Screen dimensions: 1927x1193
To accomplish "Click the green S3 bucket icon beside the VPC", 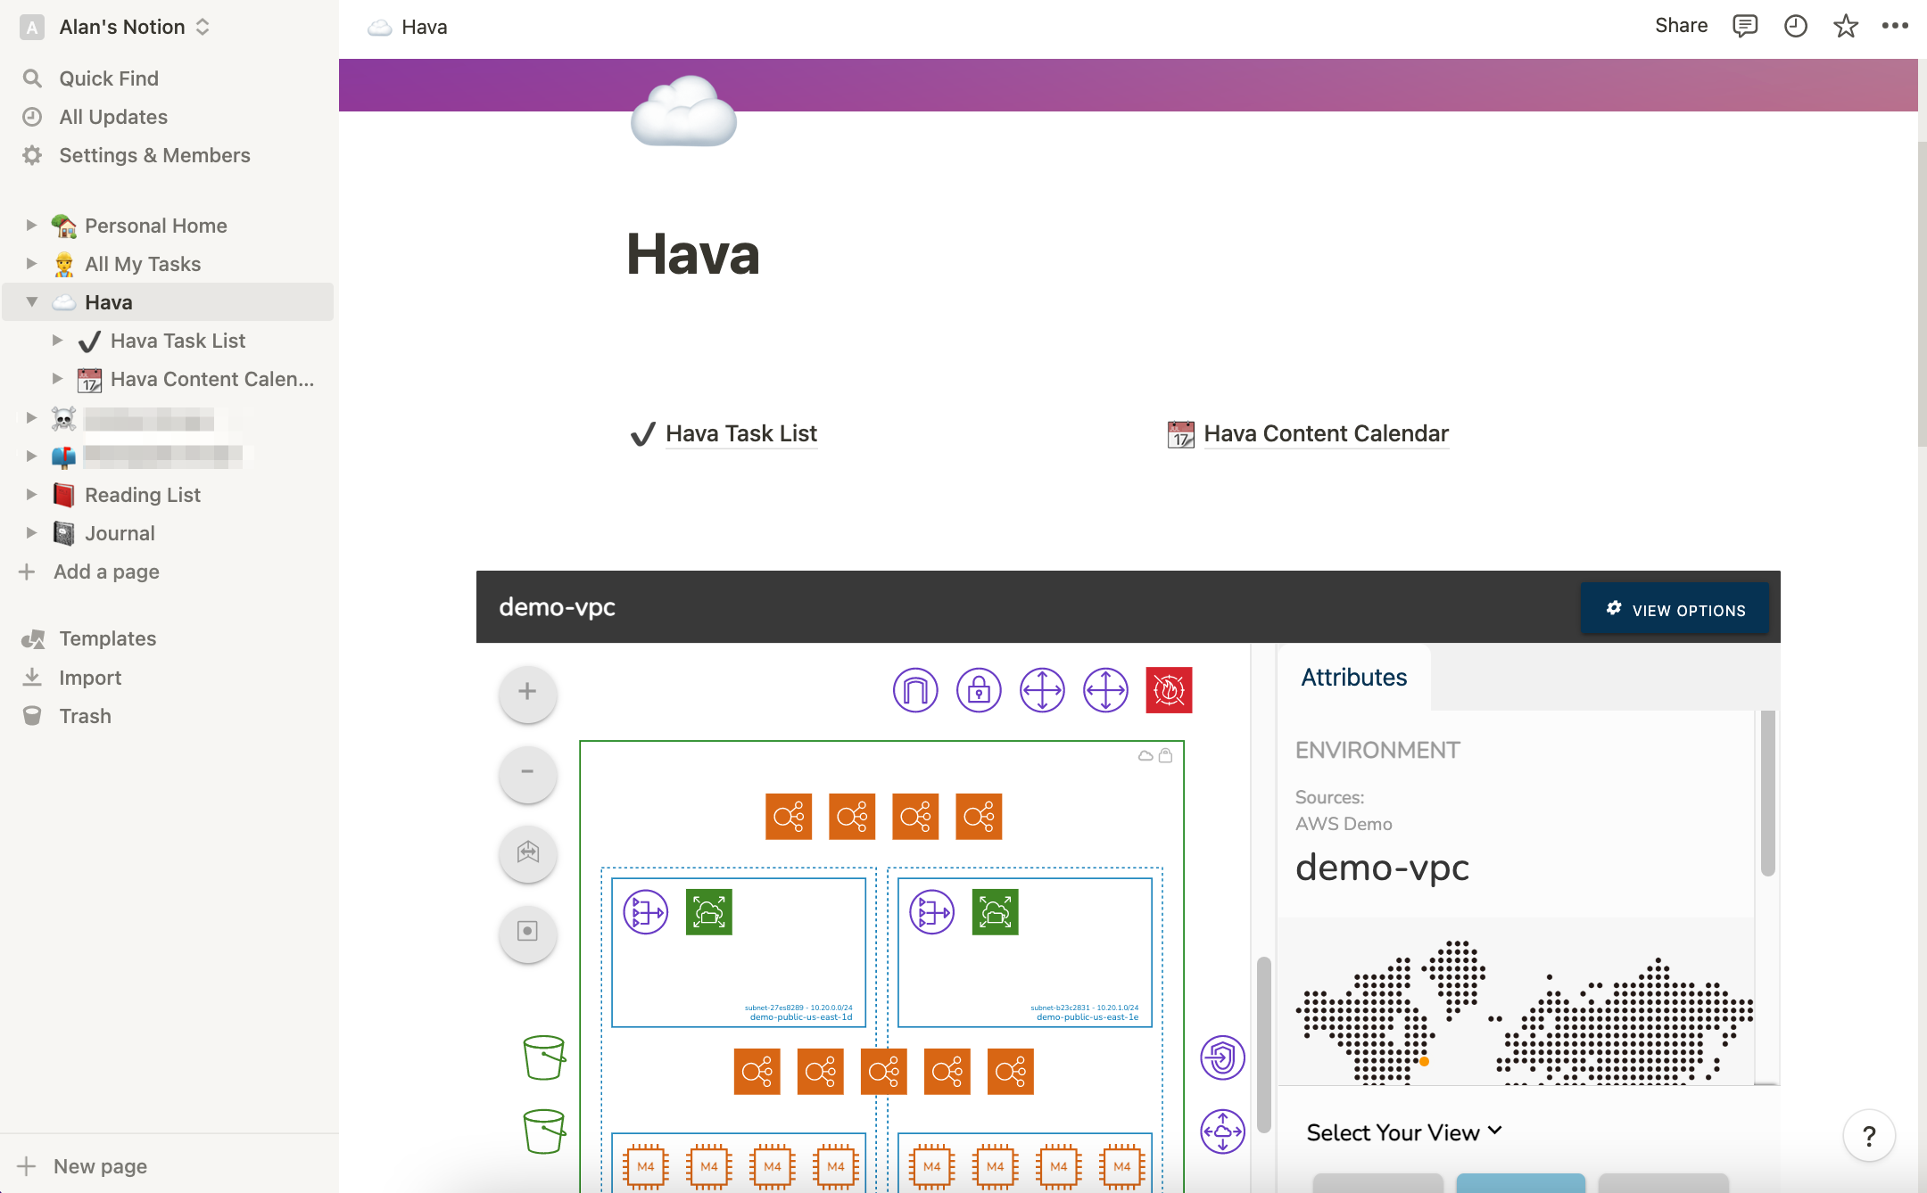I will [543, 1057].
